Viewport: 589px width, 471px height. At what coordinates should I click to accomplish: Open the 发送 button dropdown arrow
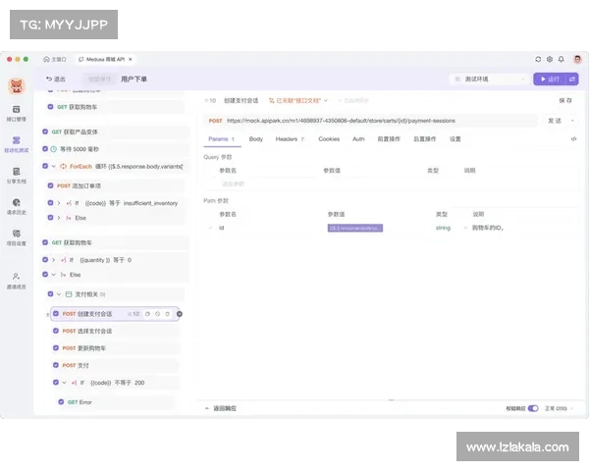click(572, 121)
